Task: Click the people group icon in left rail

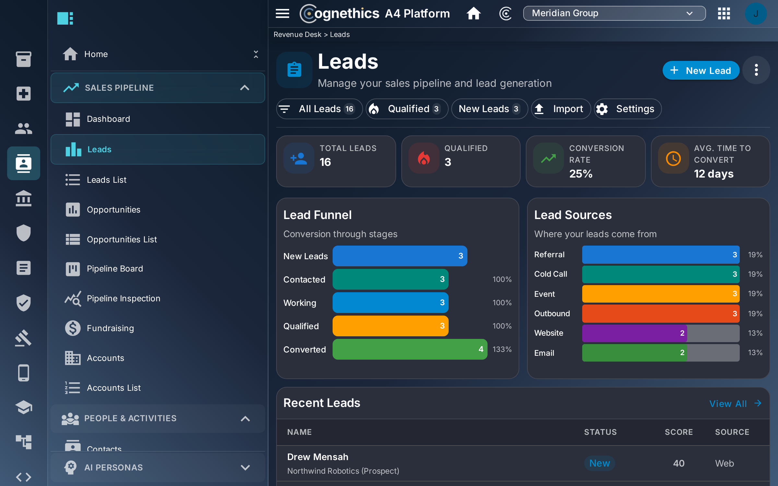Action: (x=23, y=129)
